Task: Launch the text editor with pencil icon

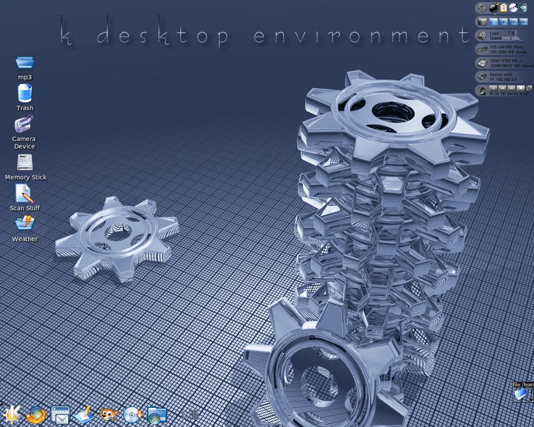Action: (84, 415)
